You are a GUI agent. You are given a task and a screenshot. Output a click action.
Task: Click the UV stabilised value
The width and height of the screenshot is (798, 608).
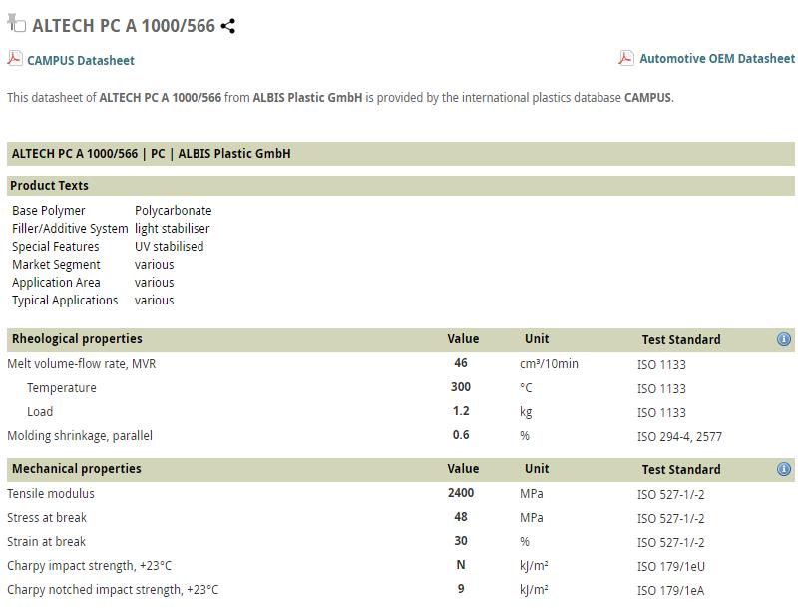coord(169,247)
